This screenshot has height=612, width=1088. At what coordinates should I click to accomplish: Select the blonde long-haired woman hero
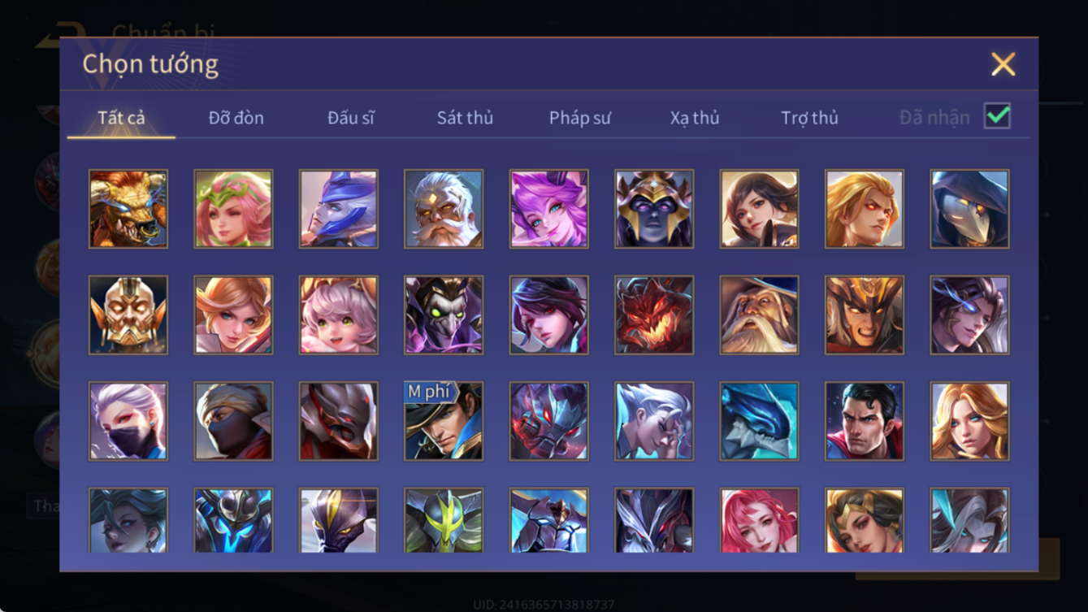[969, 421]
